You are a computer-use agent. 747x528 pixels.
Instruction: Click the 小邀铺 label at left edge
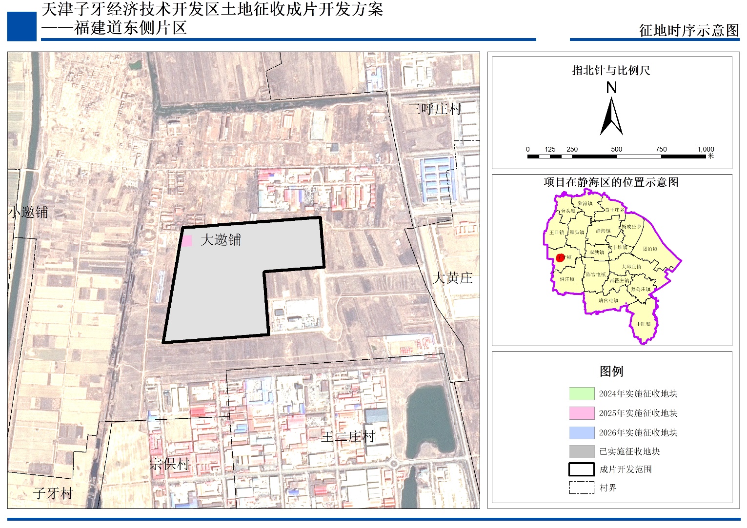[28, 213]
